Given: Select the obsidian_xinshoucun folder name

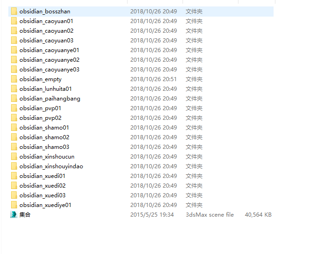Looking at the screenshot, I should point(47,157).
